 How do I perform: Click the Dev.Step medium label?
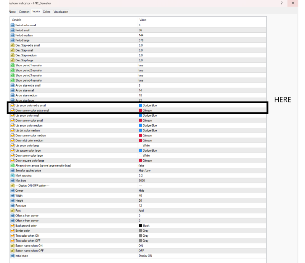click(26, 55)
